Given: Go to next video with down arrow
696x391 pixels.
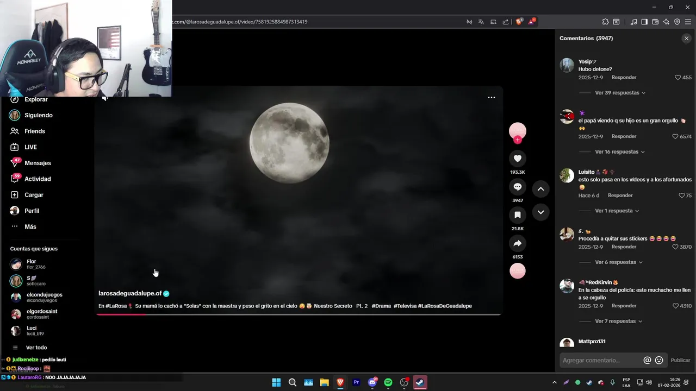Looking at the screenshot, I should 540,212.
